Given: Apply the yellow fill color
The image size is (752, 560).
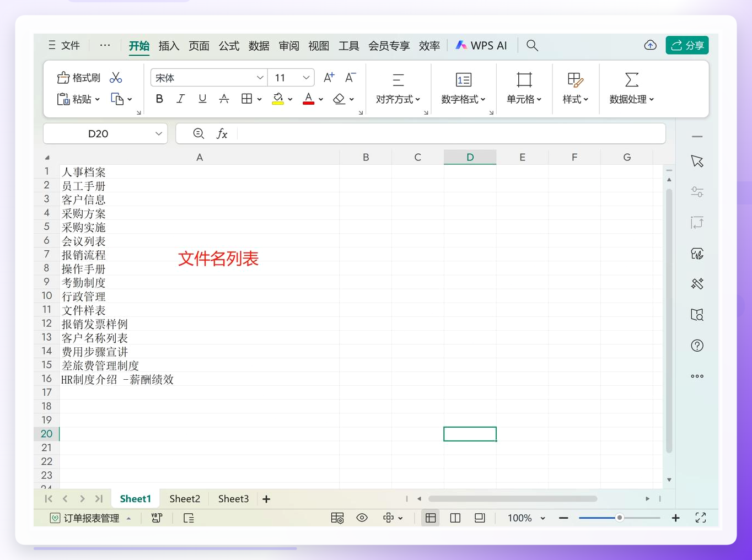Looking at the screenshot, I should click(278, 99).
